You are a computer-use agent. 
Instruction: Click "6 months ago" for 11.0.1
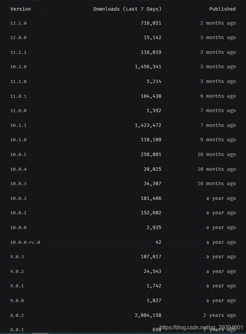(x=218, y=96)
